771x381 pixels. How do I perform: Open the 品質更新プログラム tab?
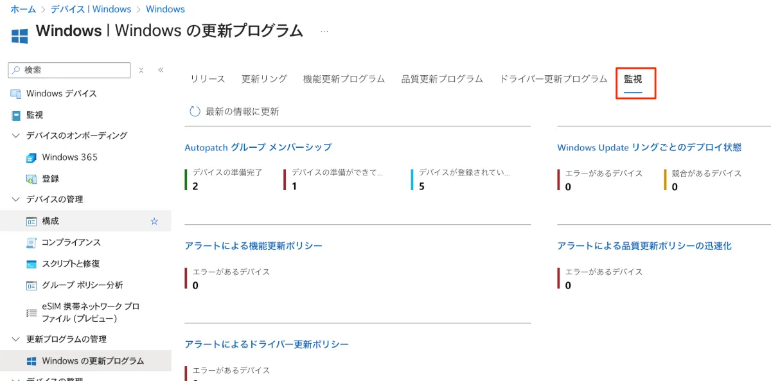click(x=442, y=79)
